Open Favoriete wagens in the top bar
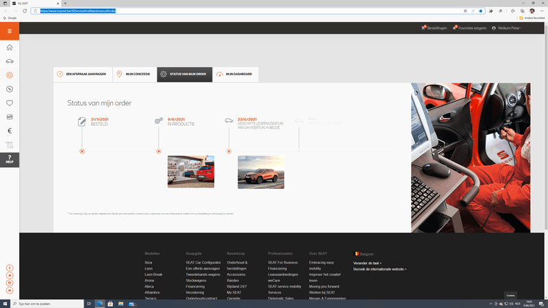The height and width of the screenshot is (308, 548). tap(469, 28)
